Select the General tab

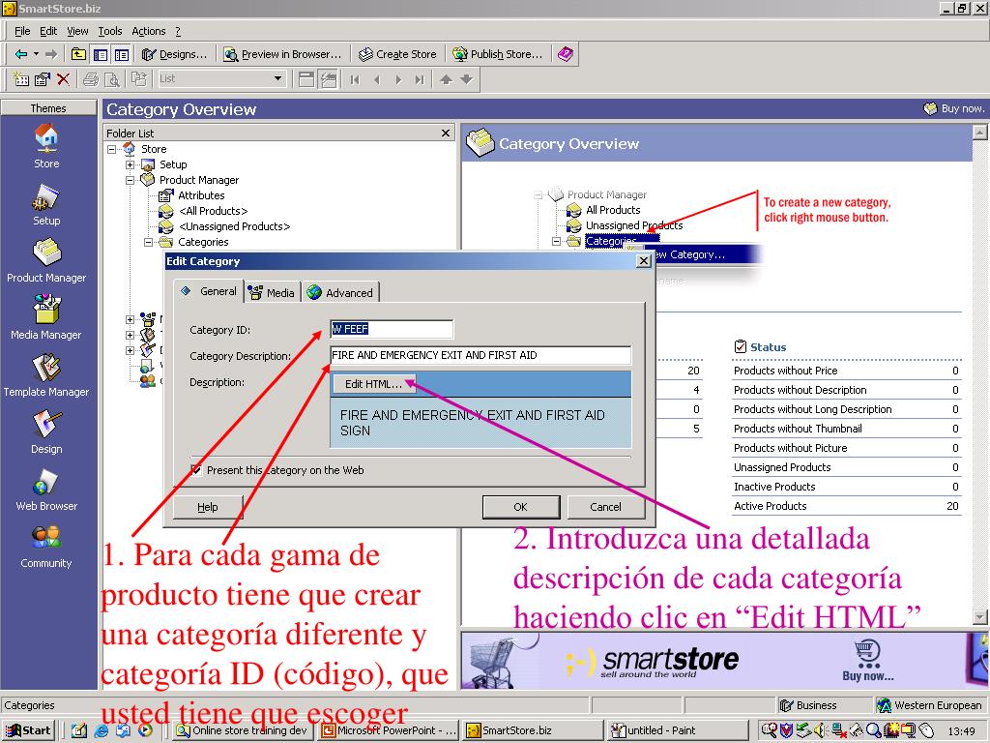pos(209,291)
